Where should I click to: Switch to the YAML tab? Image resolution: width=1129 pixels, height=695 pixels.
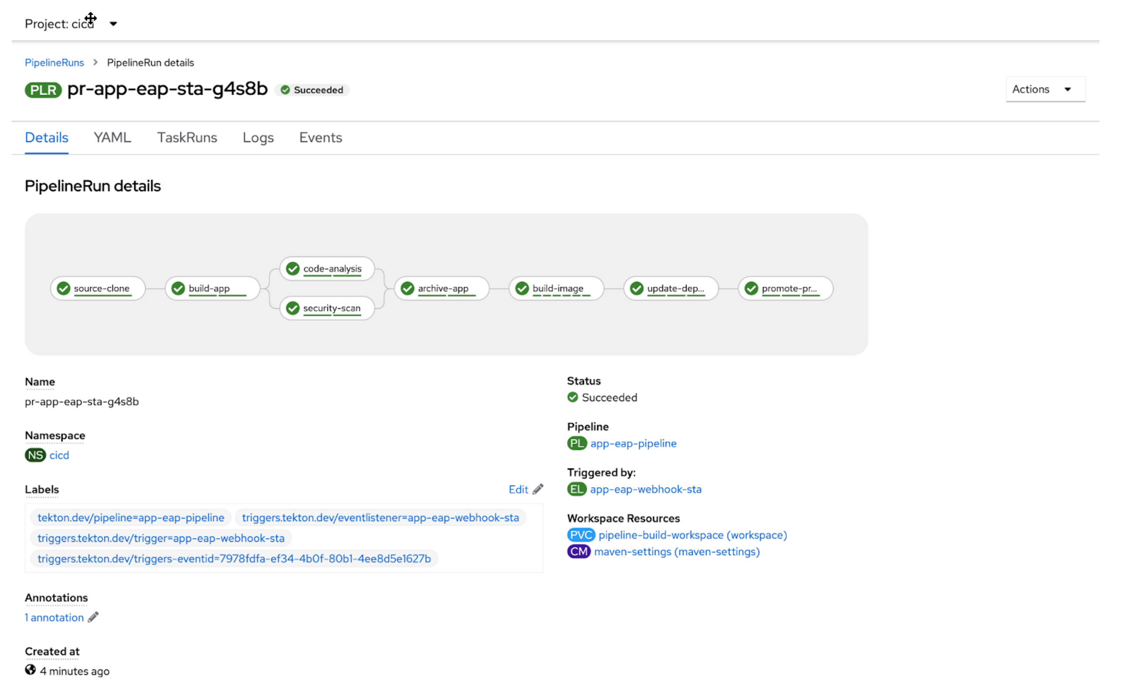click(112, 137)
